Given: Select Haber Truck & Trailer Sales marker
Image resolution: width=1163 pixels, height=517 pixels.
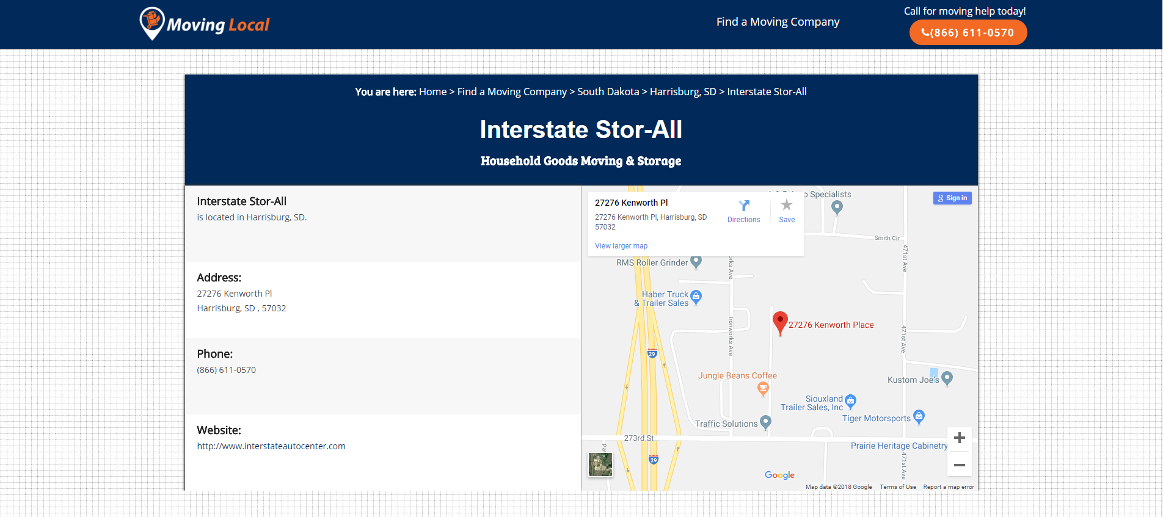Looking at the screenshot, I should click(x=696, y=298).
